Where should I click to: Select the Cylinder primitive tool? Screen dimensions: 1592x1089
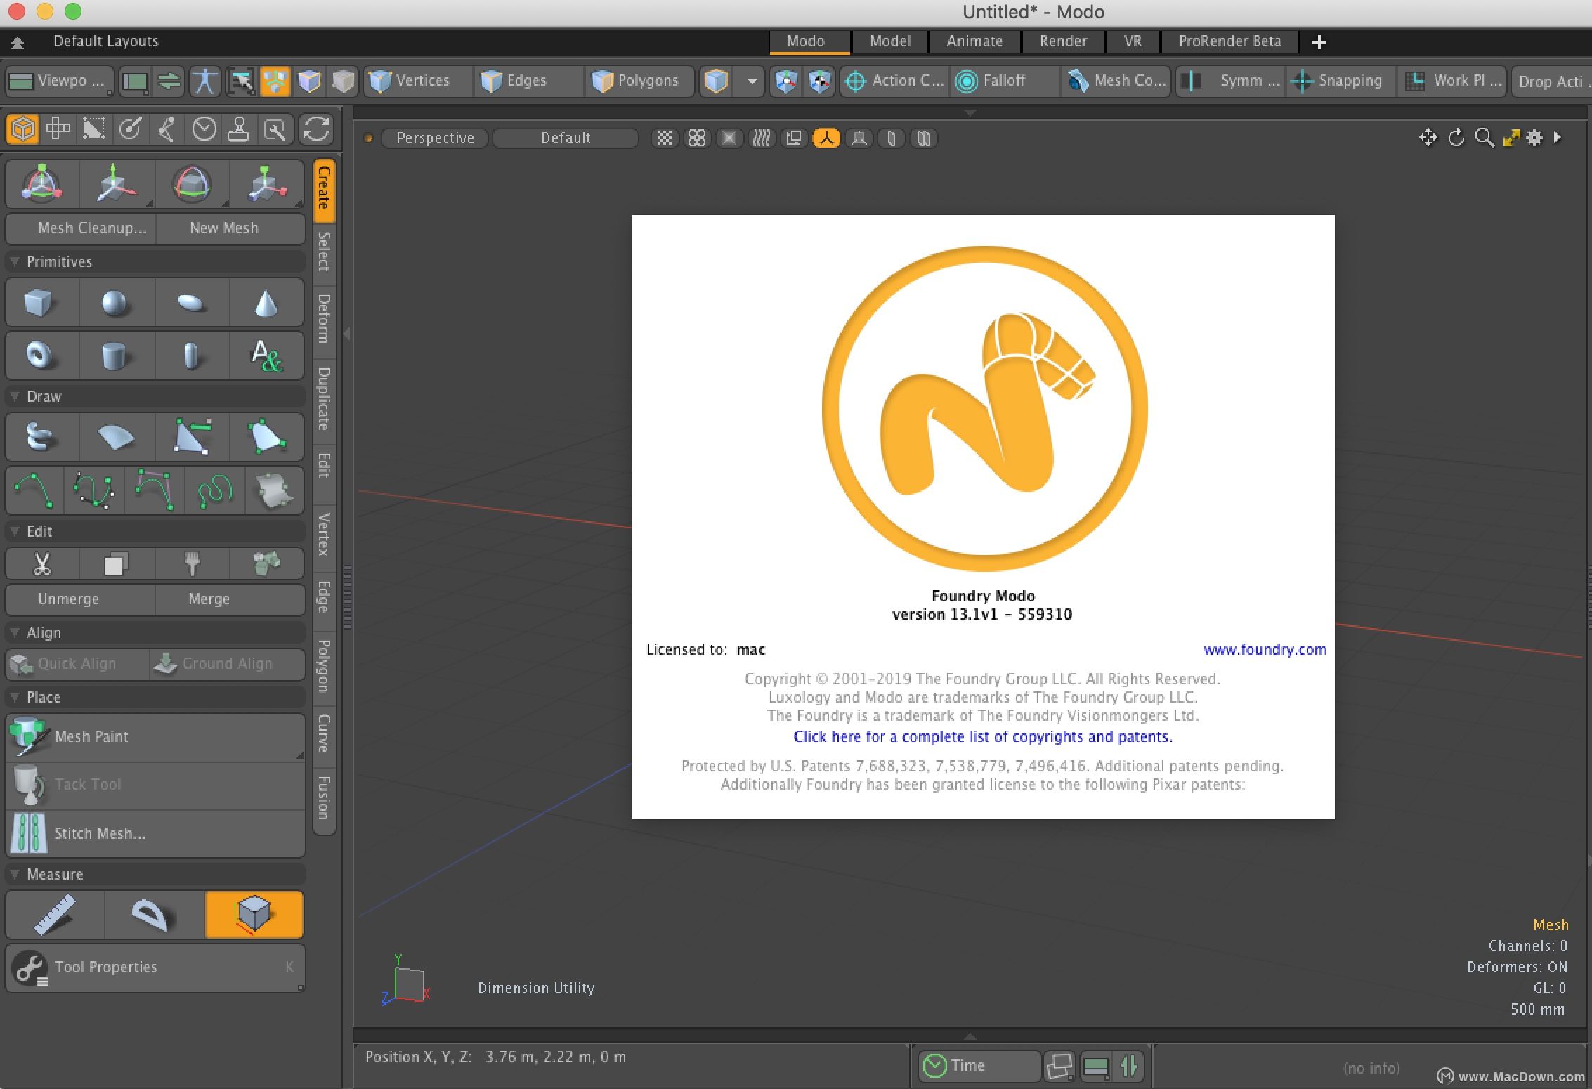(116, 356)
